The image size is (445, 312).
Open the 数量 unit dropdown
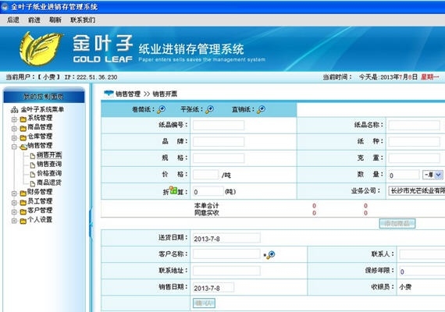click(433, 175)
